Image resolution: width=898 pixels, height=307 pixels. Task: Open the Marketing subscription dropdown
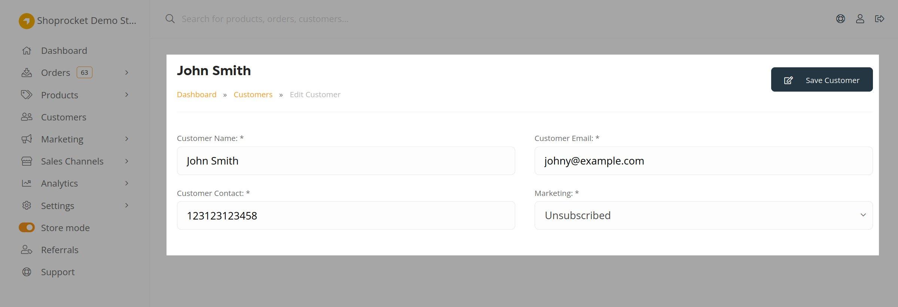703,215
